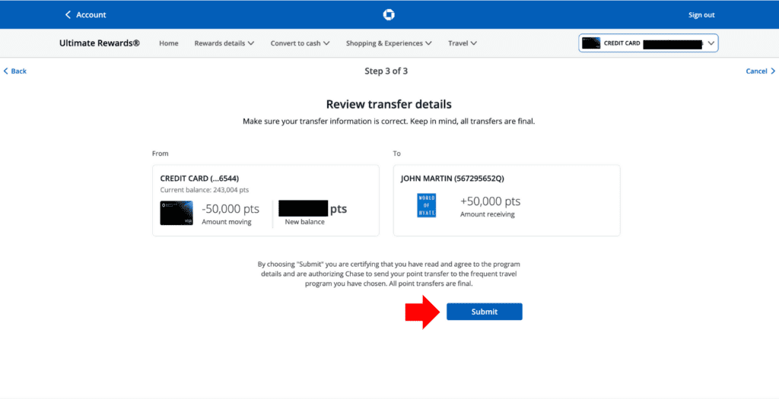This screenshot has width=779, height=399.
Task: Click the World of Hyatt logo
Action: click(x=426, y=205)
